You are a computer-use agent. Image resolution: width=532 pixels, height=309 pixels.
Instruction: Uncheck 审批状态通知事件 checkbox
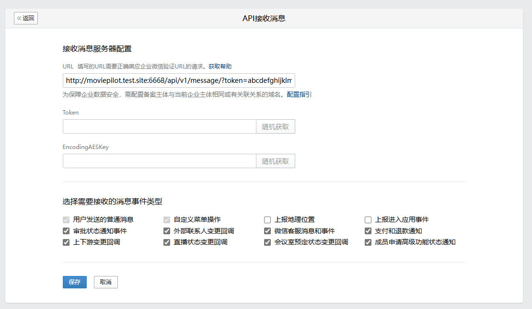click(x=66, y=231)
